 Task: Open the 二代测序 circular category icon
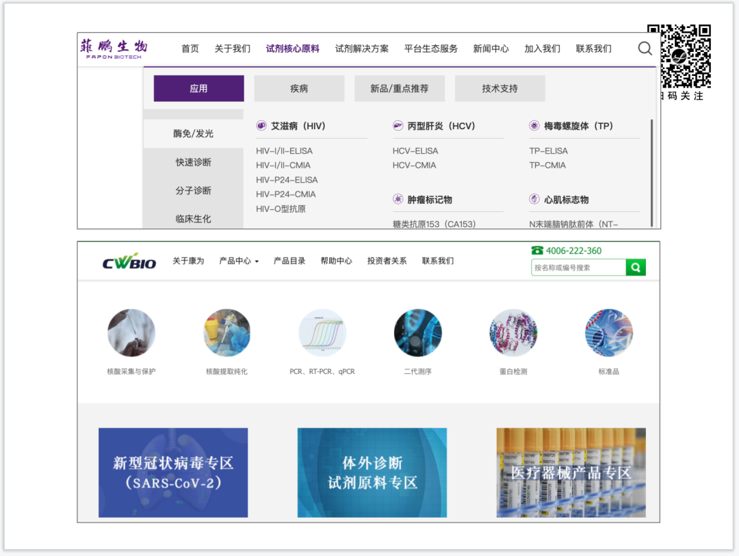(417, 333)
